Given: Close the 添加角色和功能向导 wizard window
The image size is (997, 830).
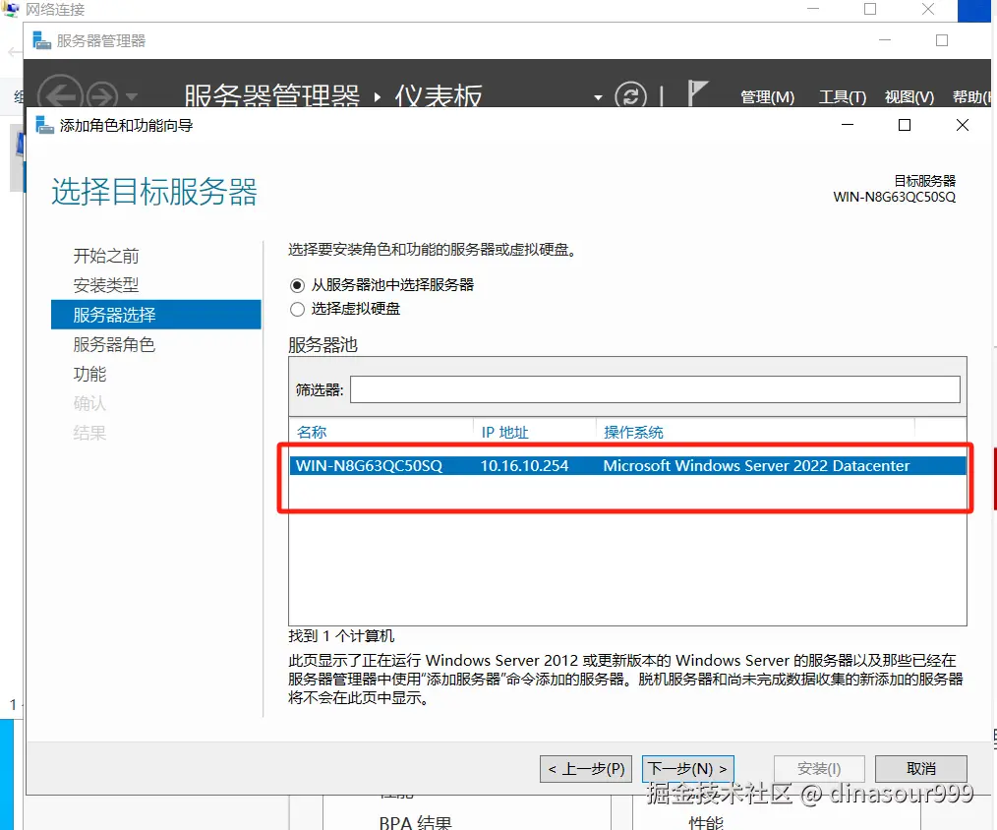Looking at the screenshot, I should click(962, 125).
